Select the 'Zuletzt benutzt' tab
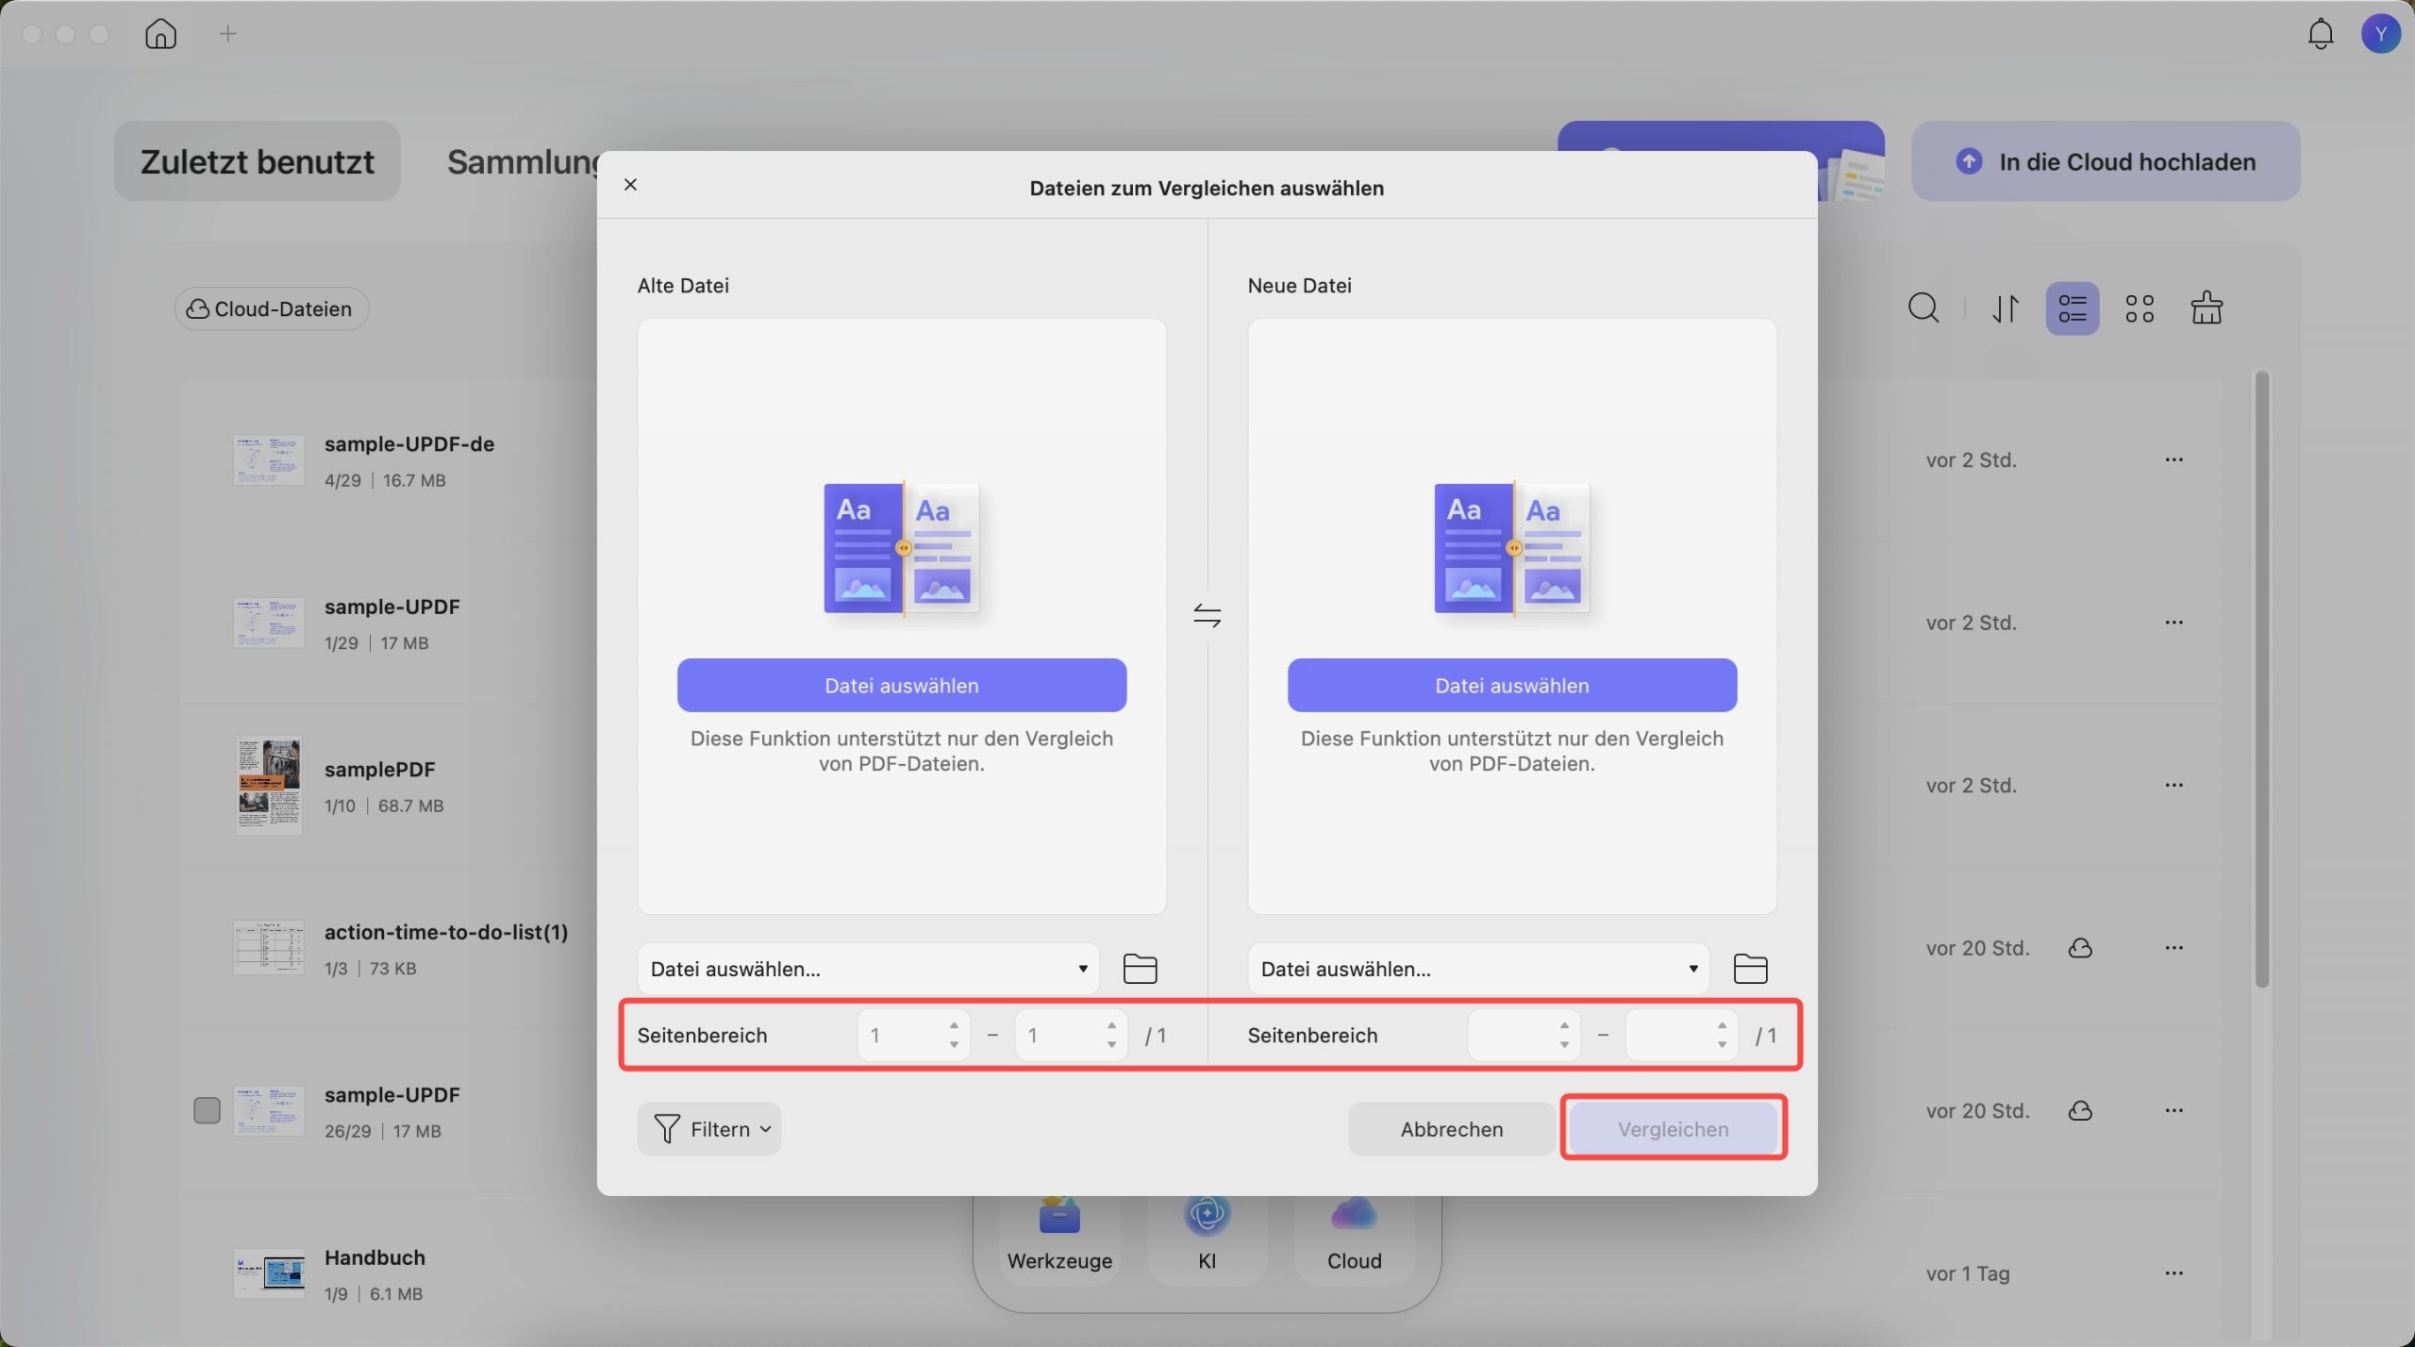 click(258, 161)
